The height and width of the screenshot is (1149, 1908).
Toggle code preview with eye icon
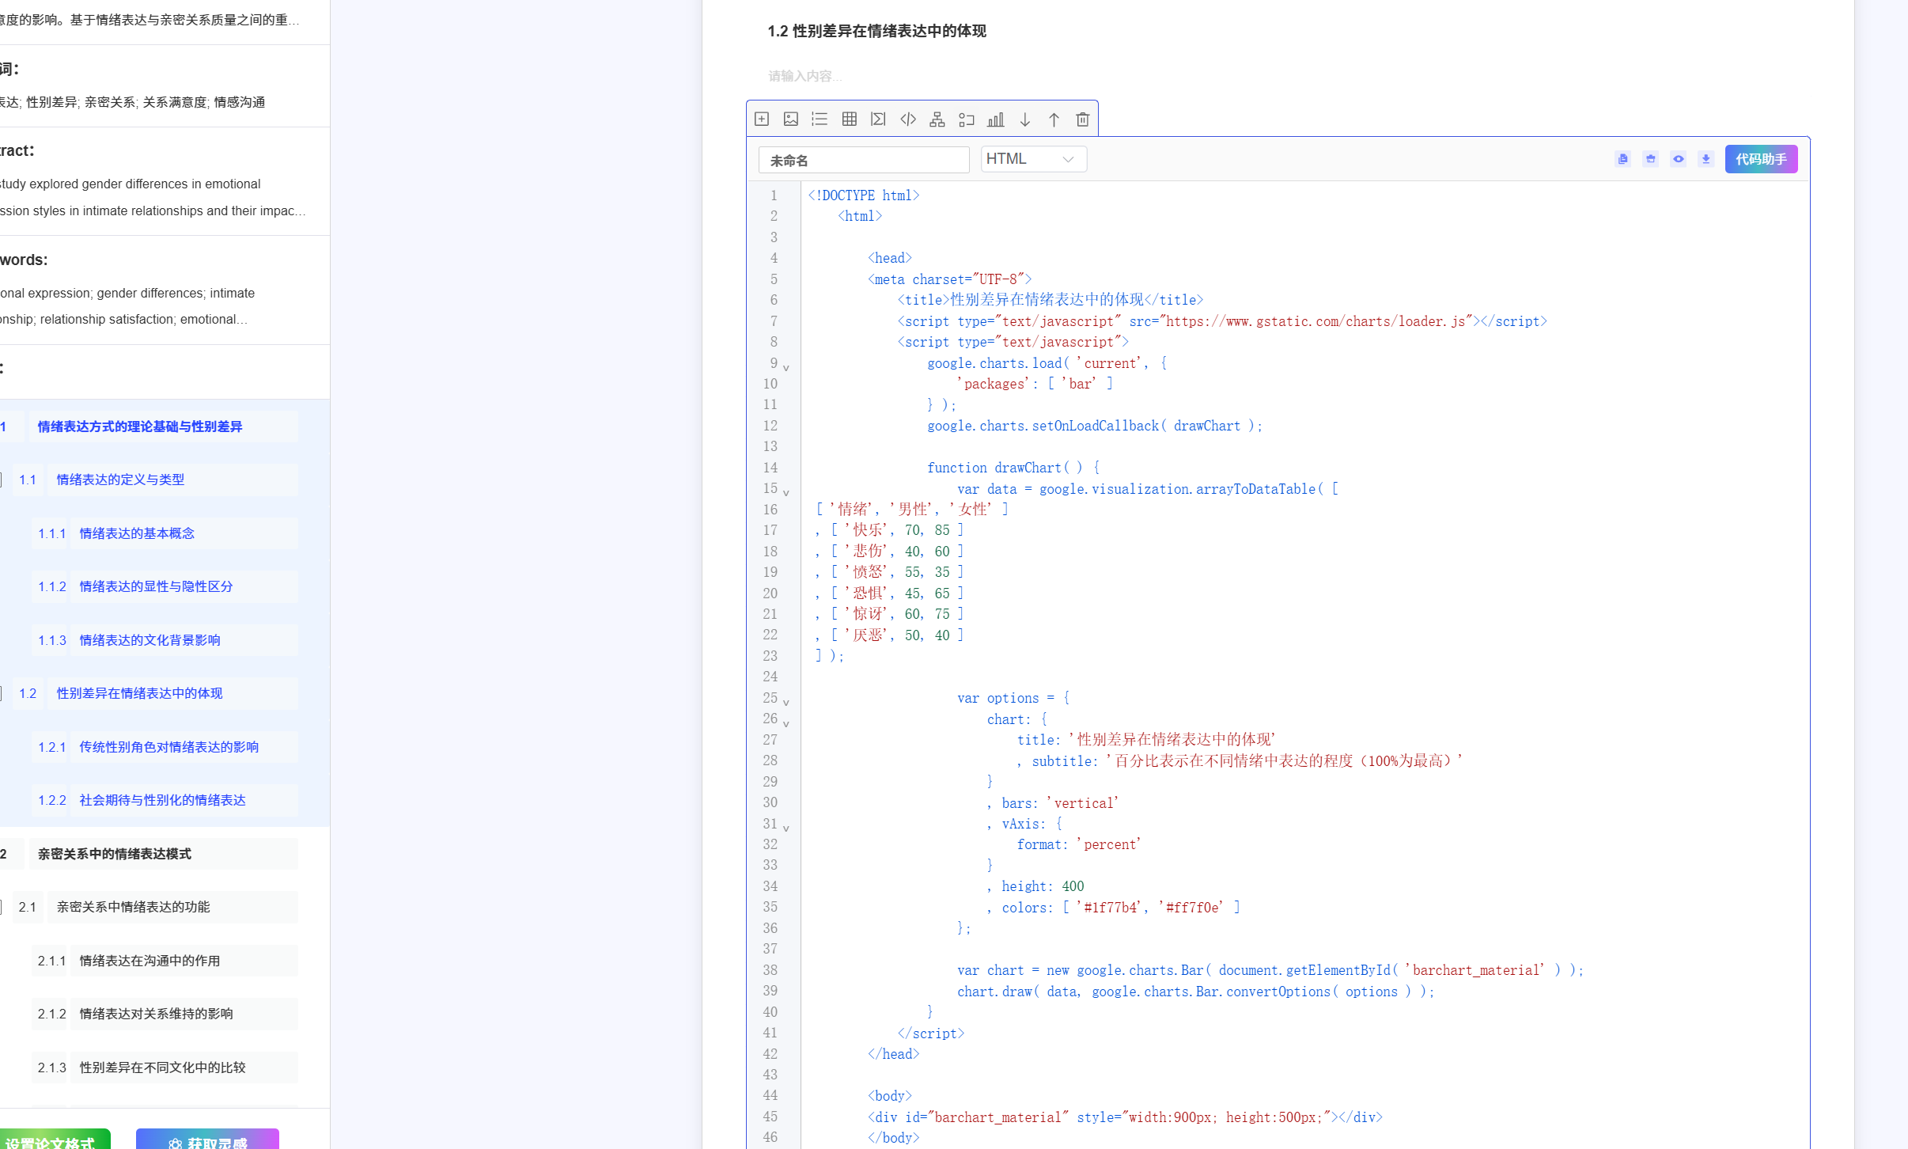1678,159
